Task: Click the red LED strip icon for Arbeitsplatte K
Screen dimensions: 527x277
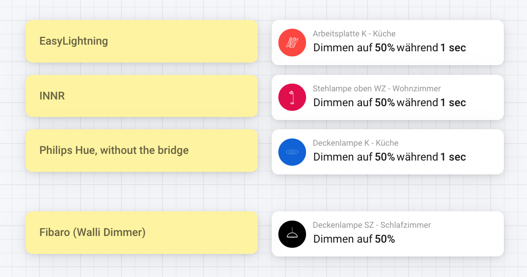Action: 292,43
